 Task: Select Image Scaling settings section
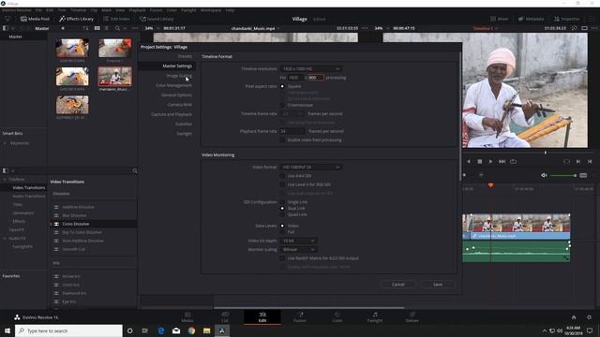[179, 76]
